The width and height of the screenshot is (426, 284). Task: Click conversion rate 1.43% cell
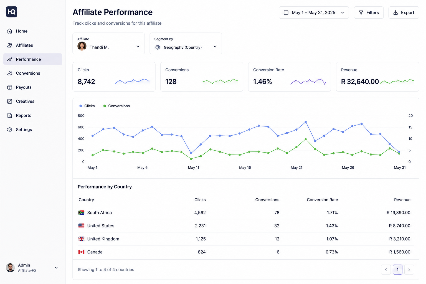pos(332,226)
